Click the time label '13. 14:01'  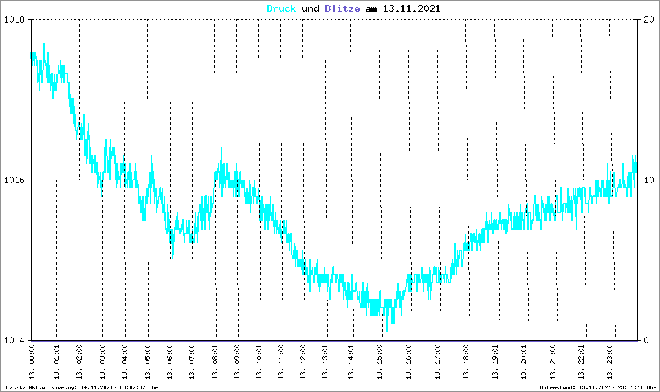[351, 362]
